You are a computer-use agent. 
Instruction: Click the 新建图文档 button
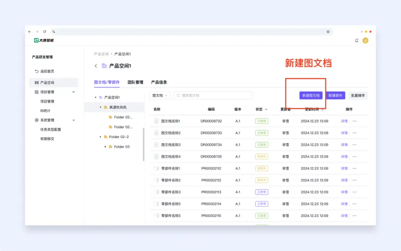click(311, 95)
